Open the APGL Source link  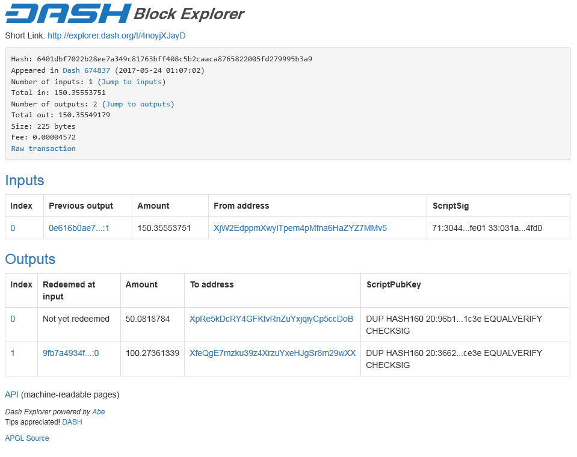pos(27,438)
